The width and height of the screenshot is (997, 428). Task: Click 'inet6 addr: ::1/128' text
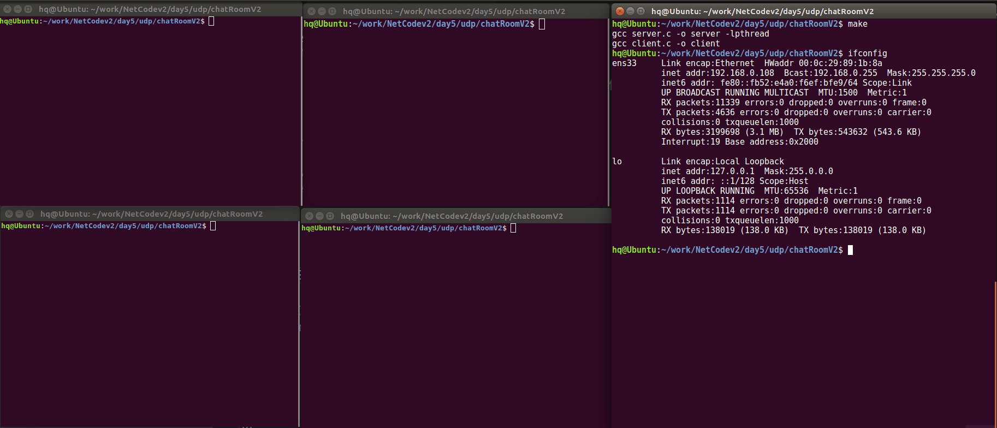coord(708,181)
